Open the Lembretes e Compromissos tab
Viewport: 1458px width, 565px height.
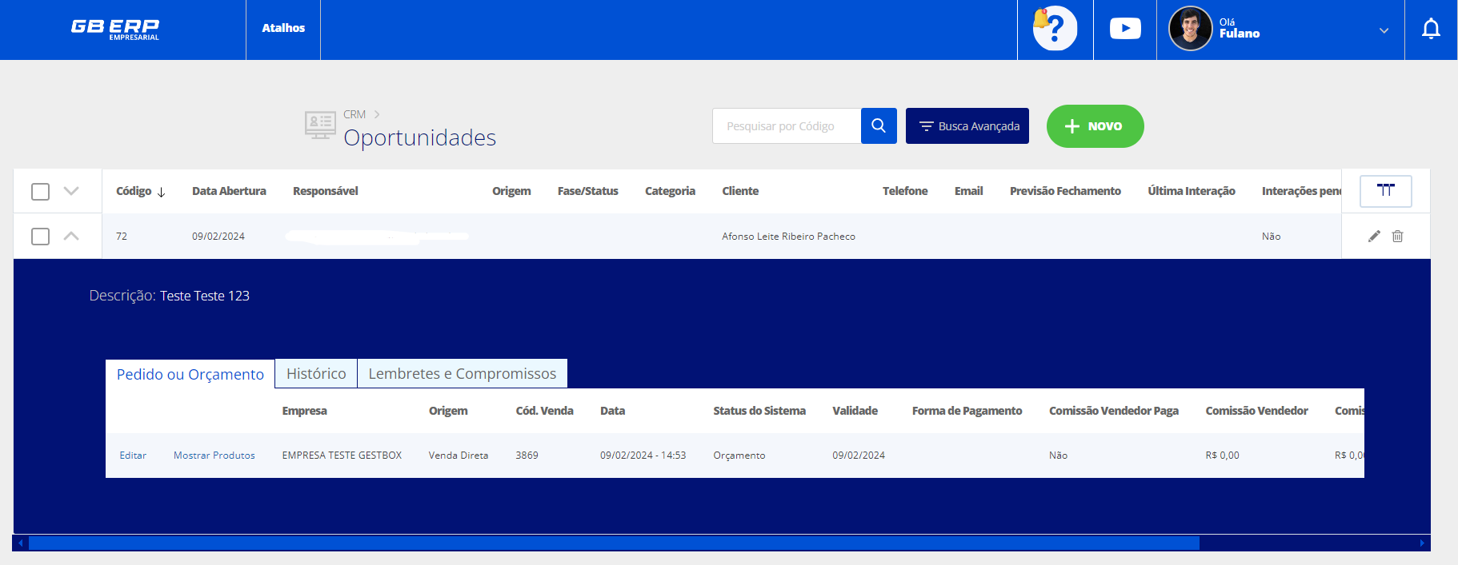[x=462, y=373]
